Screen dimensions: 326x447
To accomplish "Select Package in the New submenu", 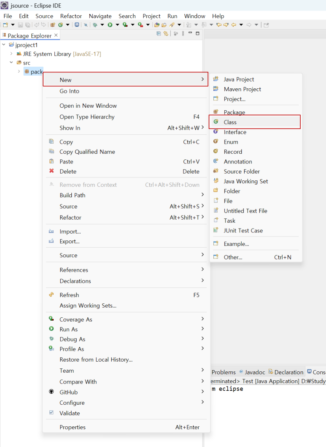I will point(256,112).
